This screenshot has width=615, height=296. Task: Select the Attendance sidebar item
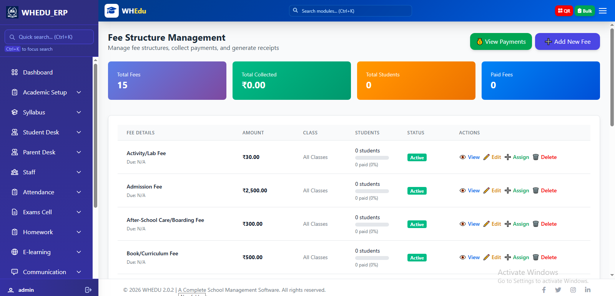pos(38,192)
